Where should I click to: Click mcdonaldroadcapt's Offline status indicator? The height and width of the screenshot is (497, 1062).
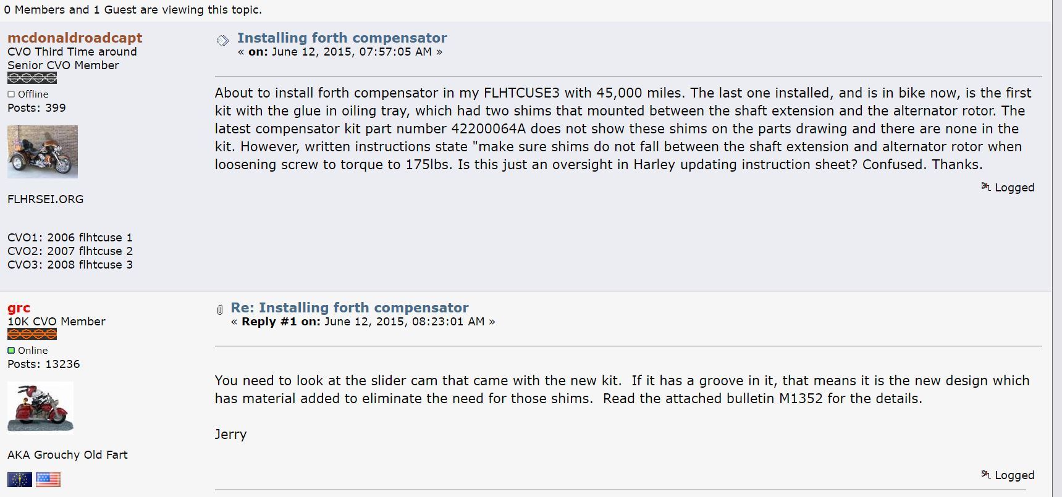pyautogui.click(x=11, y=94)
